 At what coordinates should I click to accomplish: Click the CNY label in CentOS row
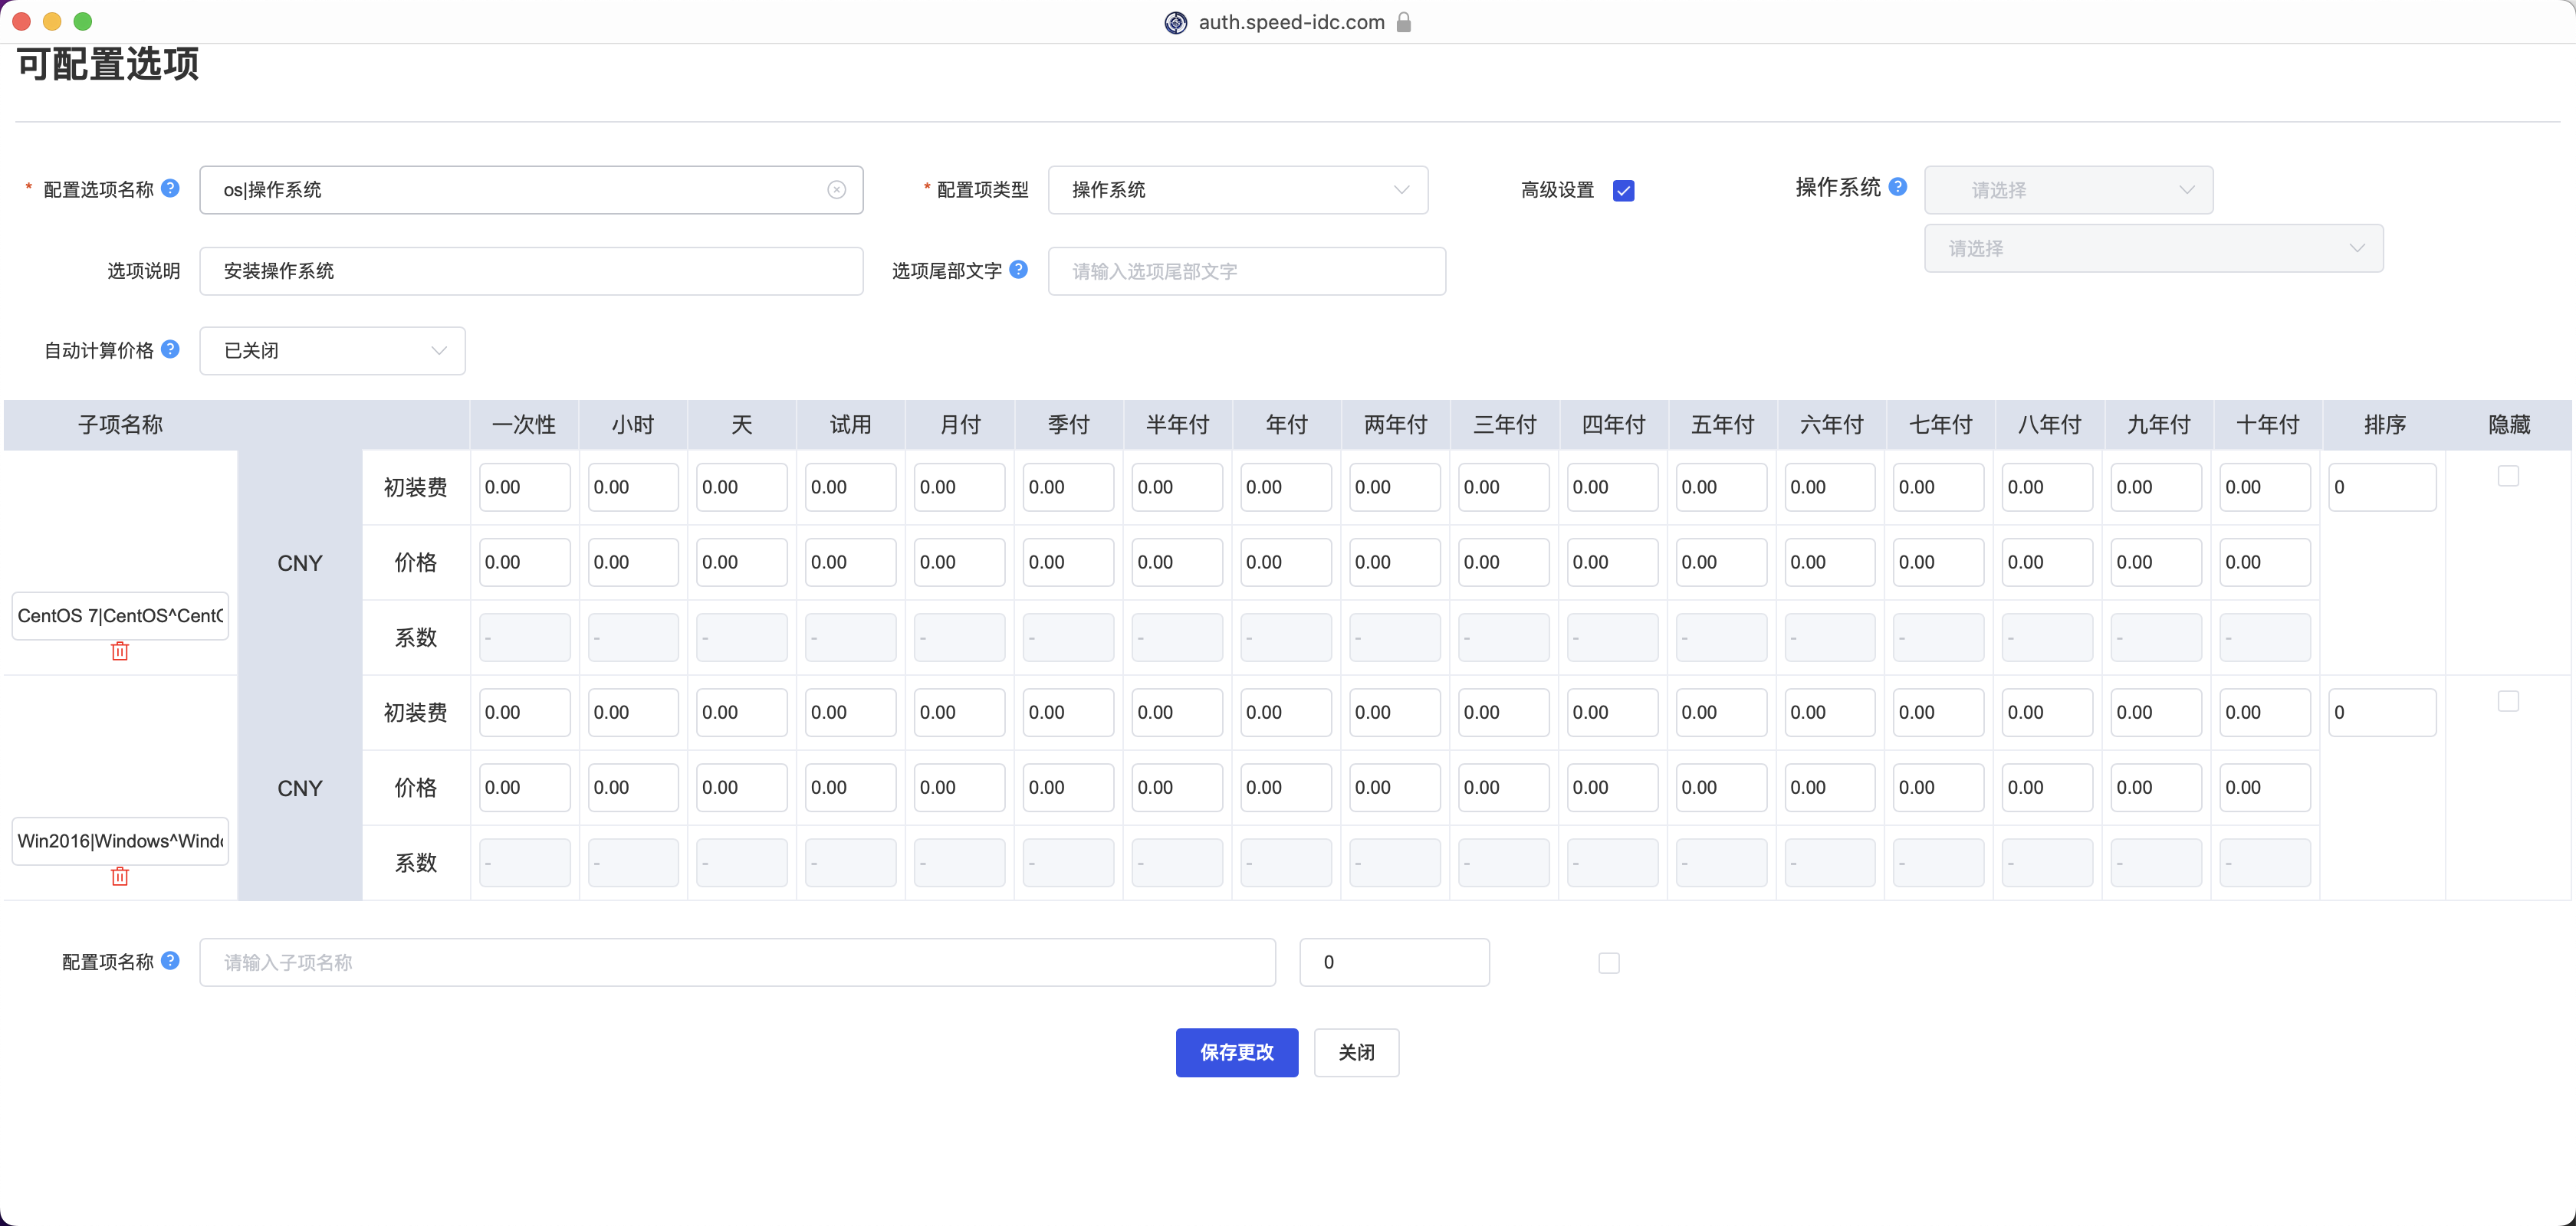coord(299,562)
